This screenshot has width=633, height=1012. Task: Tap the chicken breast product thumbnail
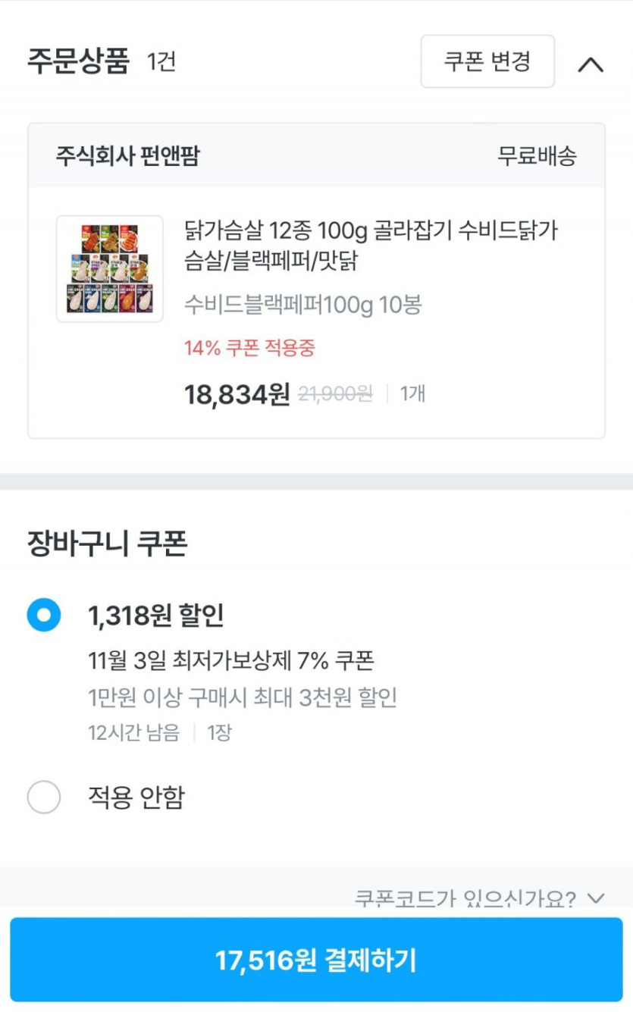click(x=110, y=269)
